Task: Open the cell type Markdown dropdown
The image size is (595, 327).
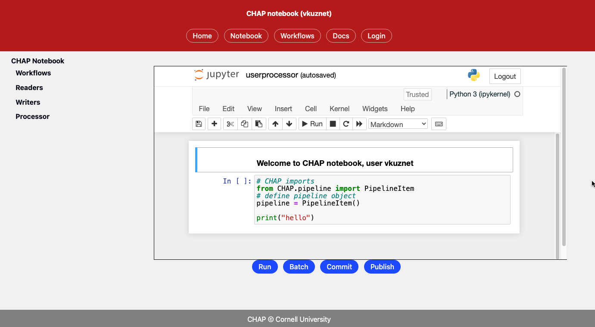Action: point(398,124)
